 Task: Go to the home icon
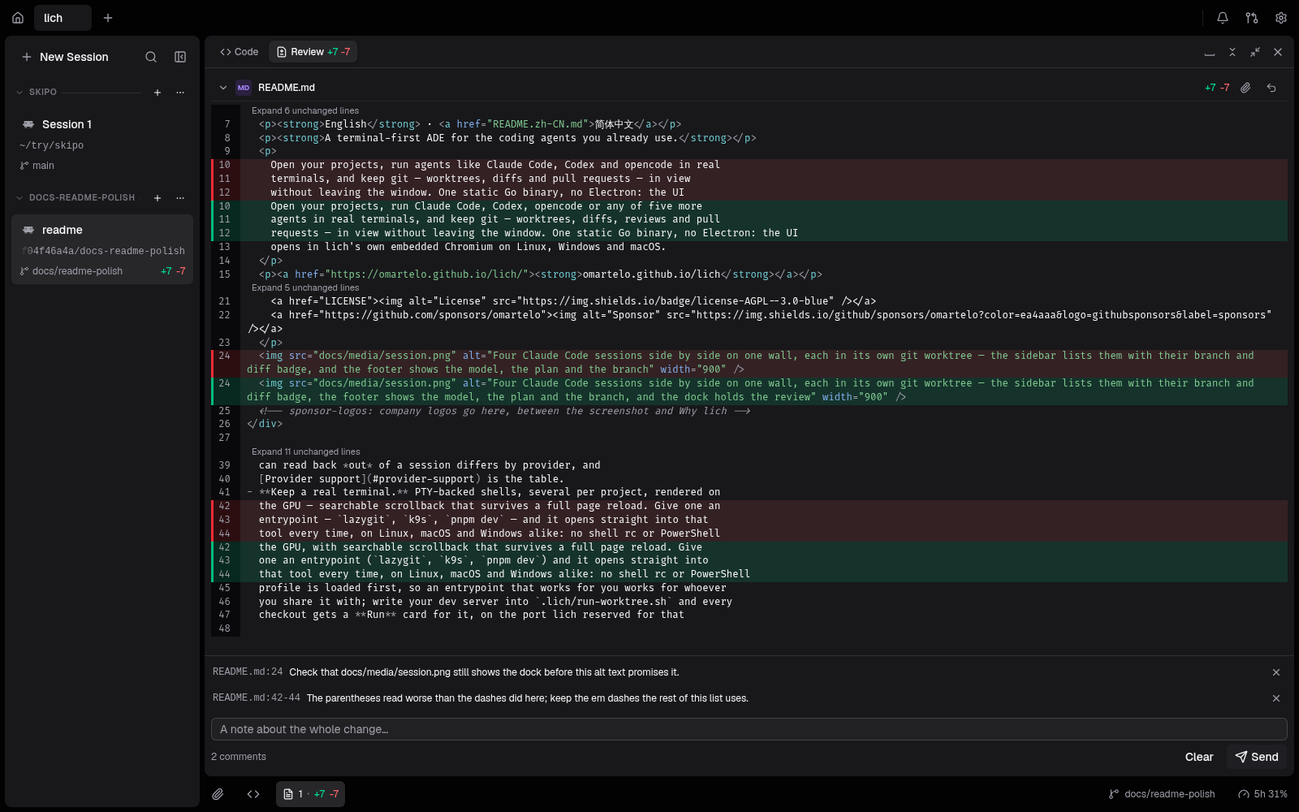click(x=18, y=18)
